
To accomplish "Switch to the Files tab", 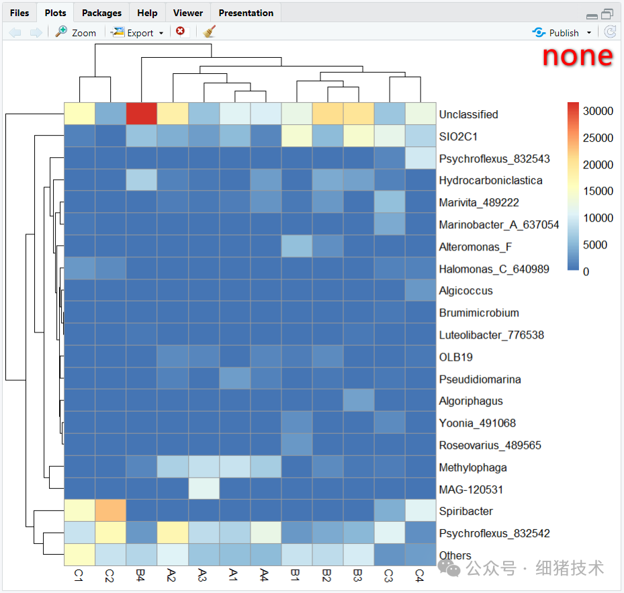I will coord(19,12).
